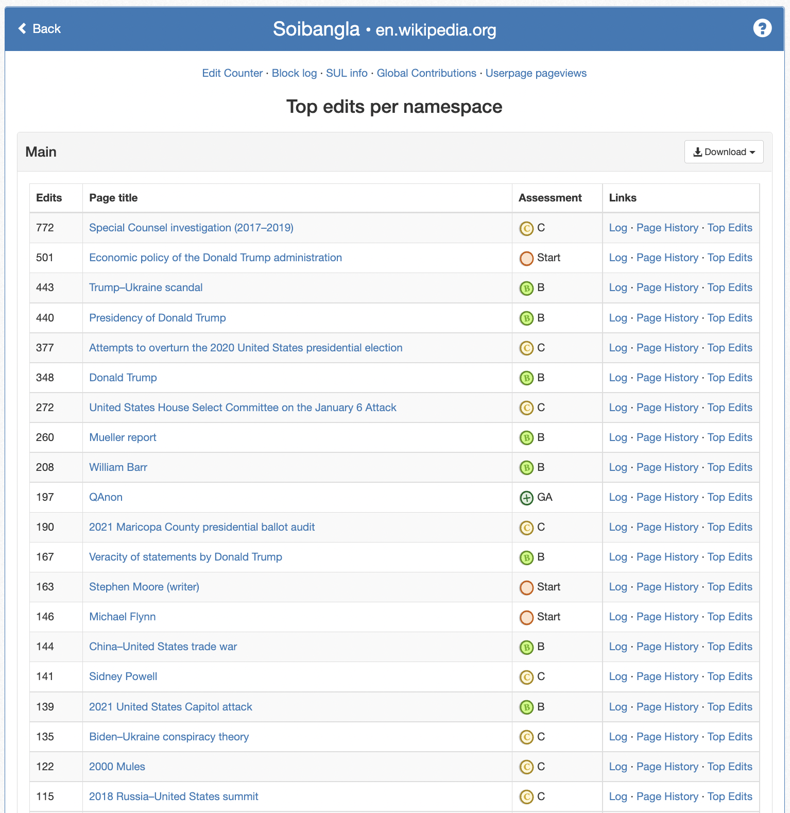Image resolution: width=790 pixels, height=813 pixels.
Task: Open the Mueller report article link
Action: pos(123,437)
